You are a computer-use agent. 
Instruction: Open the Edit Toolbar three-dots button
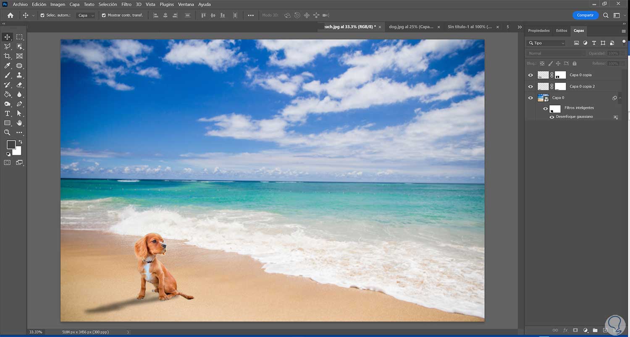19,132
